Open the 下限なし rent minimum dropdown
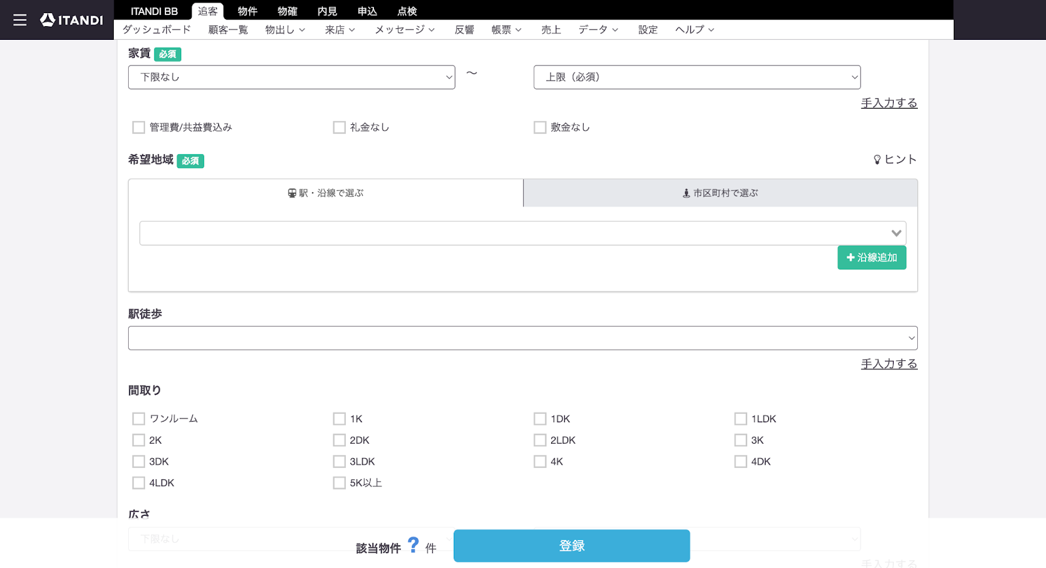1046x568 pixels. pyautogui.click(x=292, y=77)
